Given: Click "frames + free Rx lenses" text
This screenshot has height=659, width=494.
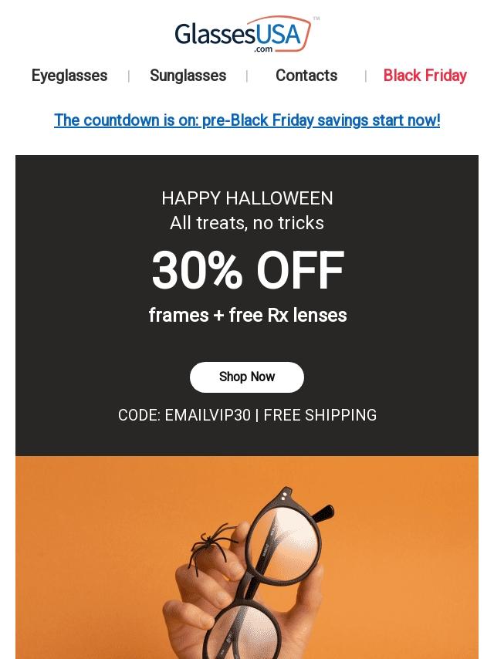Looking at the screenshot, I should pos(247,316).
